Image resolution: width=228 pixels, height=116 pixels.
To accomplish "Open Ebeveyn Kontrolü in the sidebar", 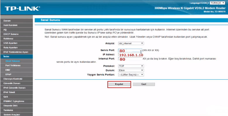I will click(16, 79).
